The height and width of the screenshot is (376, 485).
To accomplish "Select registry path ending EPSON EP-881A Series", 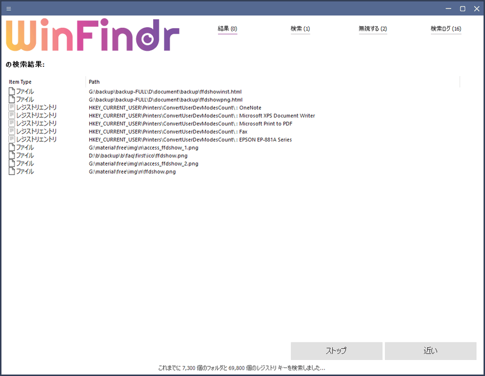I will point(190,140).
